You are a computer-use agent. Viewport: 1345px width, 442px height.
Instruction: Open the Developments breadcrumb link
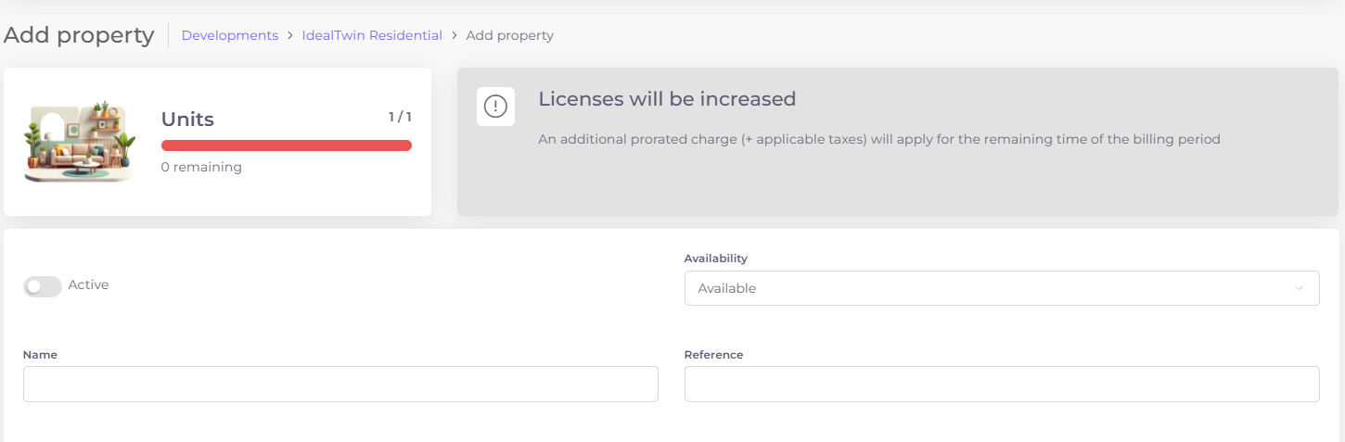tap(230, 35)
